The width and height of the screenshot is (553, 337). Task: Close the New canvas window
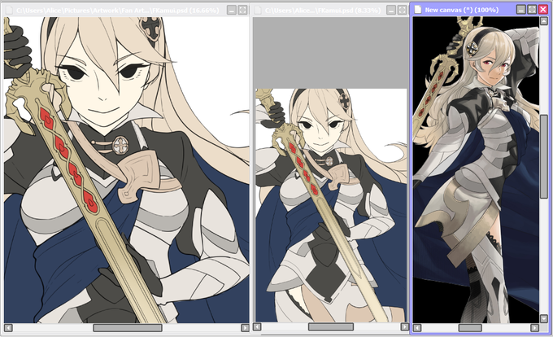point(543,10)
